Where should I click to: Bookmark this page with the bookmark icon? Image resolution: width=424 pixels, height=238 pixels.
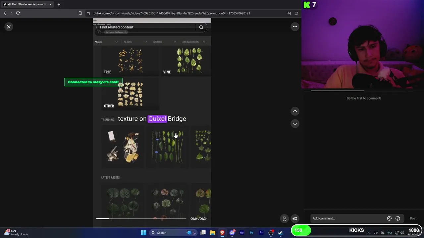tap(80, 13)
